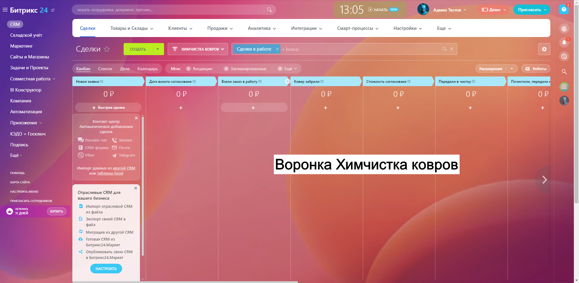Click the search icon in right sidebar
This screenshot has width=579, height=283.
[x=564, y=72]
